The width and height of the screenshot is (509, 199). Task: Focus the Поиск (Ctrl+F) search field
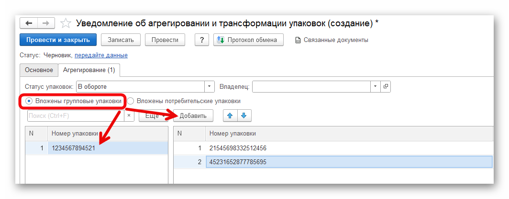pos(76,115)
